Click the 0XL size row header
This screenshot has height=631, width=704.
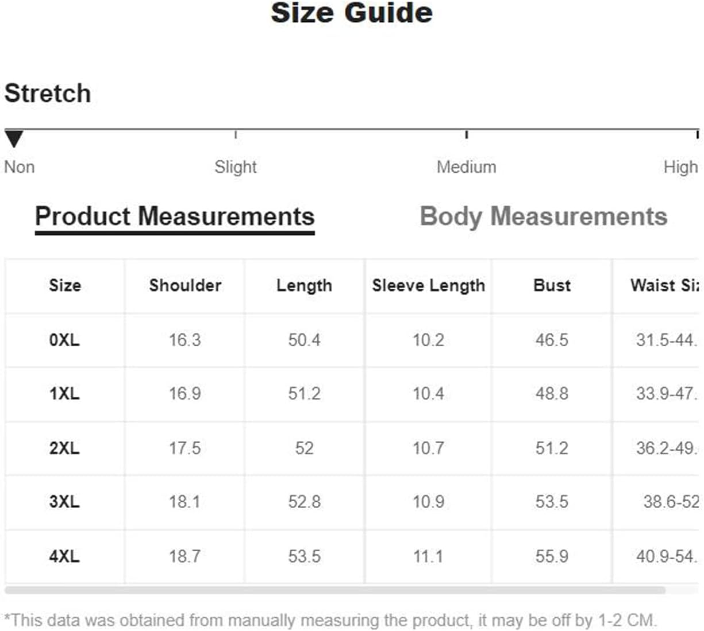tap(64, 340)
